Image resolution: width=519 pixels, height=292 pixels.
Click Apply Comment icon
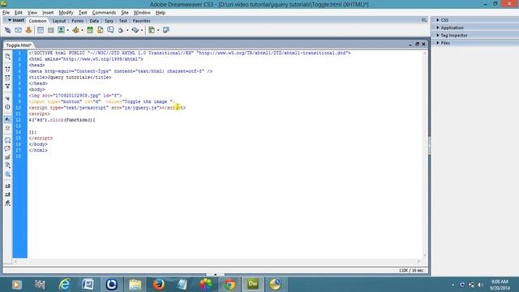click(7, 140)
